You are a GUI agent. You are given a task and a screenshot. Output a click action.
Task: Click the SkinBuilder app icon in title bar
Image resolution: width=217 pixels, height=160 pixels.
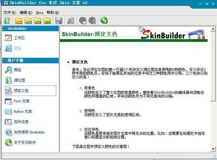6,3
